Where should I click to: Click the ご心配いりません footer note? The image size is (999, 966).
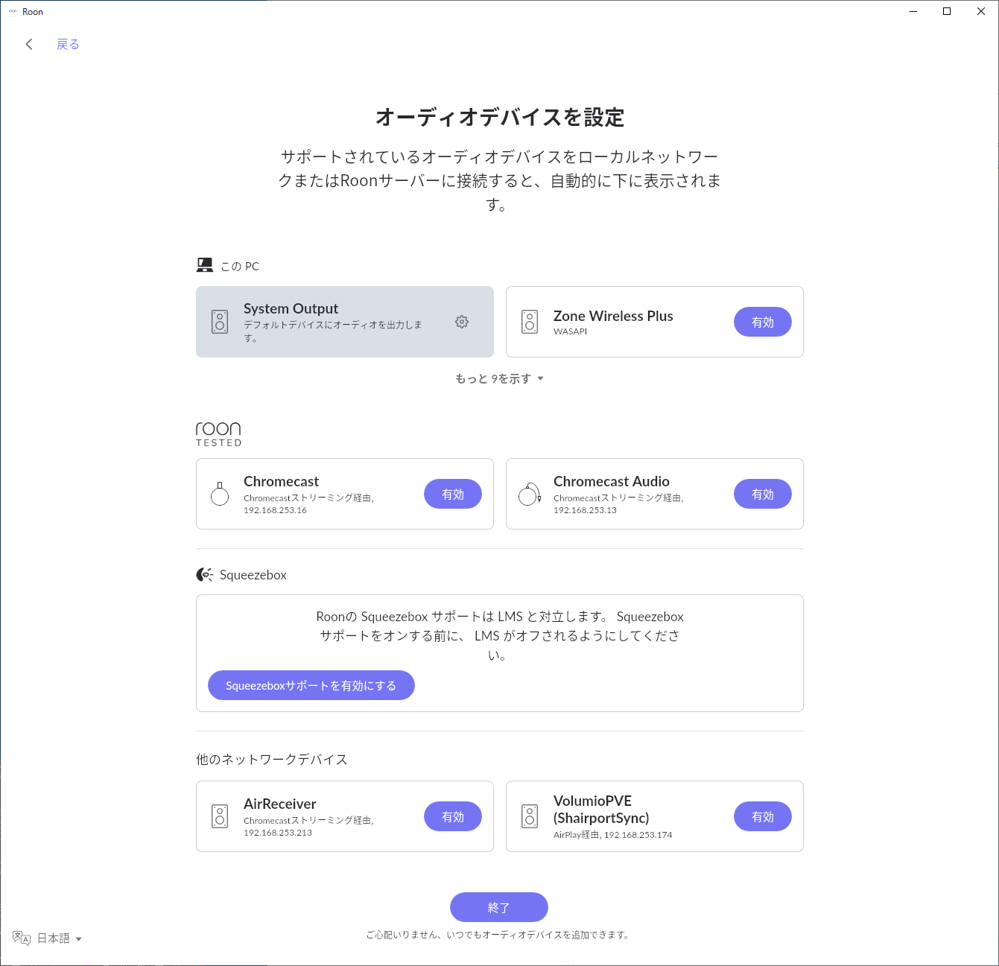498,935
